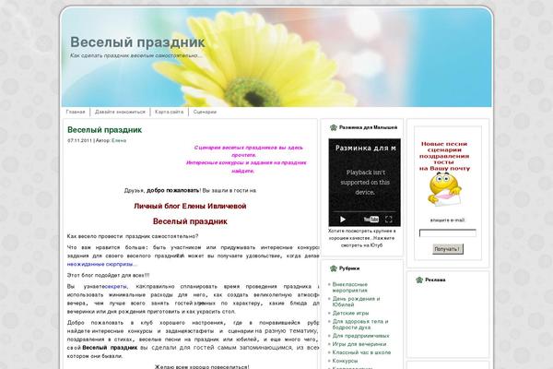Click the flower icon beside Разминка для Малышей
This screenshot has height=369, width=553.
tap(334, 127)
